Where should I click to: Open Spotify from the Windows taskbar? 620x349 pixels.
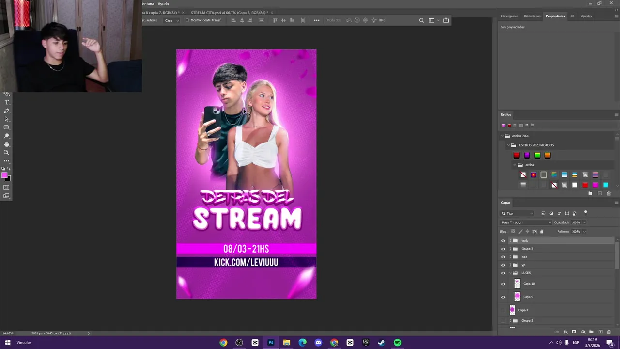point(397,343)
